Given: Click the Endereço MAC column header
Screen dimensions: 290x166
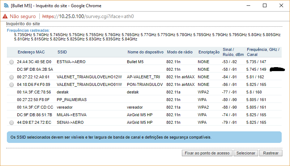Looking at the screenshot, I should coord(31,52).
